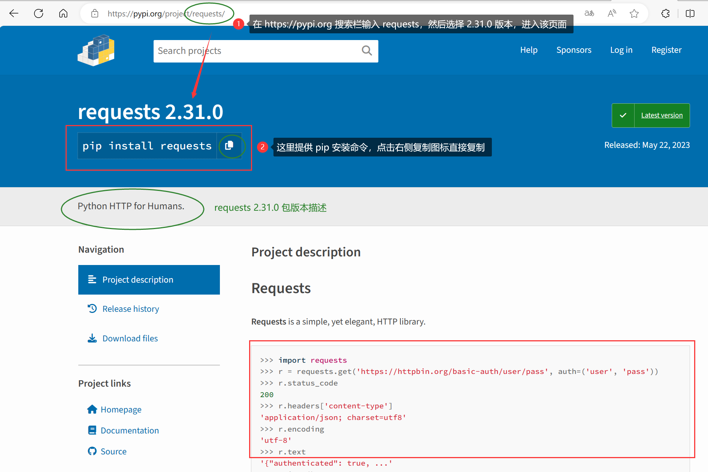Copy the pip install command via copy icon

tap(229, 146)
